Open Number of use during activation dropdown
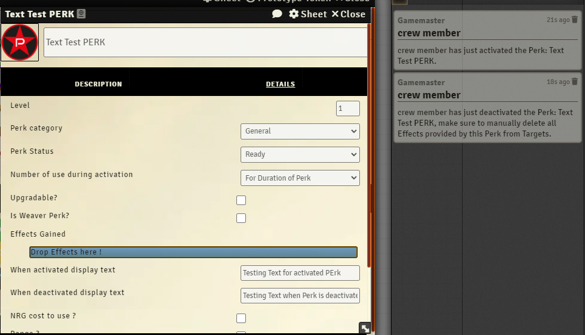This screenshot has width=585, height=335. [300, 178]
